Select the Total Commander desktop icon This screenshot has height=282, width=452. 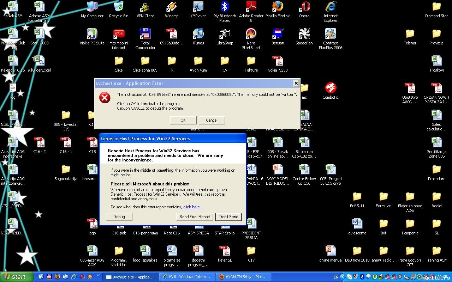tap(145, 39)
